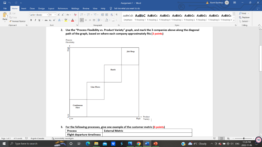Justify the paragraph text
Image resolution: width=262 pixels, height=147 pixels.
point(94,20)
